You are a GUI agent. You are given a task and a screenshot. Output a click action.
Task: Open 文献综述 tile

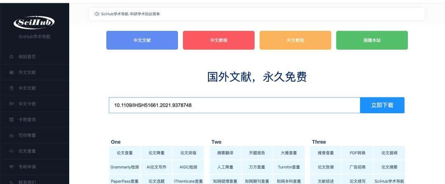[x=326, y=179]
